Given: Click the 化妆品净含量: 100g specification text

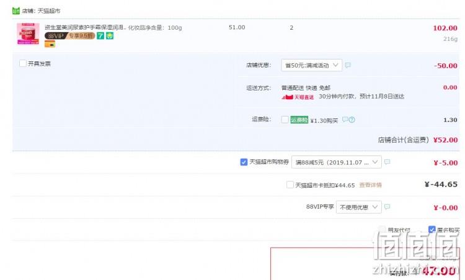Looking at the screenshot, I should [x=155, y=28].
